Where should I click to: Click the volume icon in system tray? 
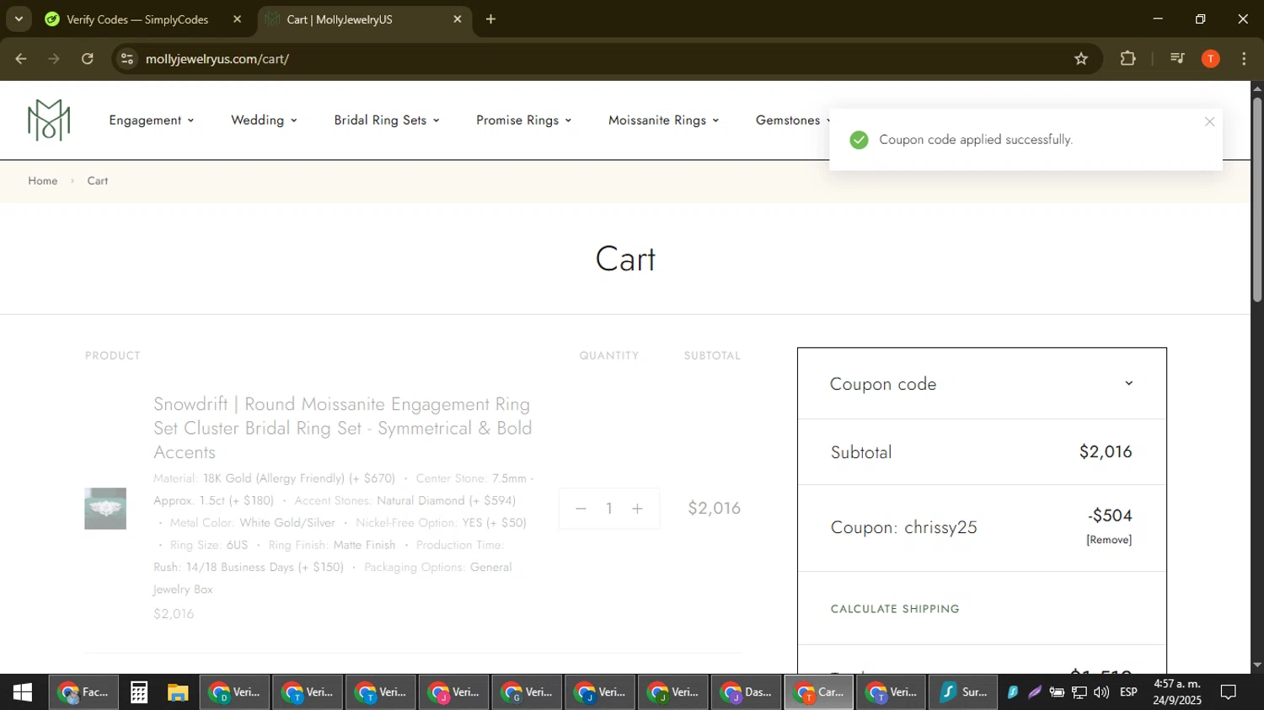tap(1101, 692)
